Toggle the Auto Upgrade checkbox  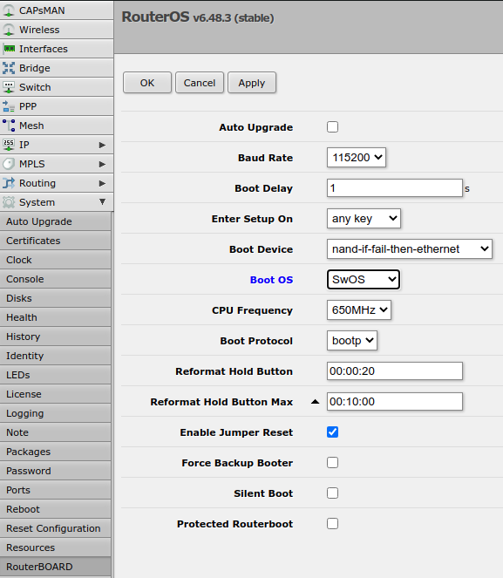click(x=332, y=126)
